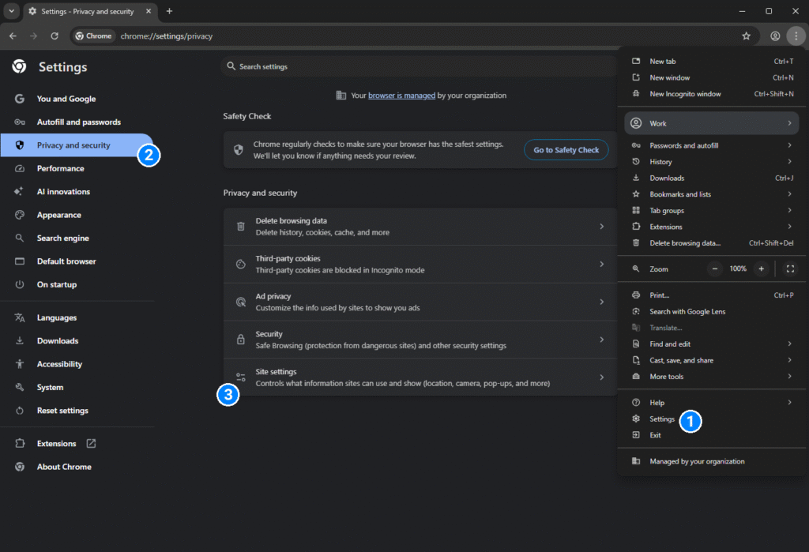This screenshot has width=809, height=552.
Task: Expand the Site settings row
Action: point(420,377)
